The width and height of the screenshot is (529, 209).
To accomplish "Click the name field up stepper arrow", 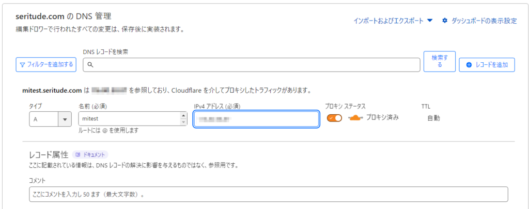I will [183, 116].
